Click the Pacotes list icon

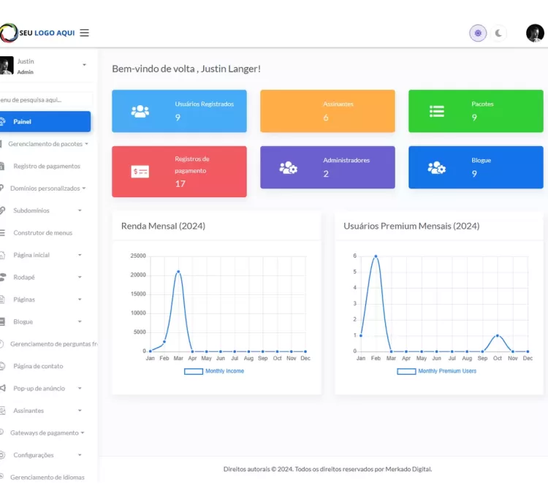point(437,111)
